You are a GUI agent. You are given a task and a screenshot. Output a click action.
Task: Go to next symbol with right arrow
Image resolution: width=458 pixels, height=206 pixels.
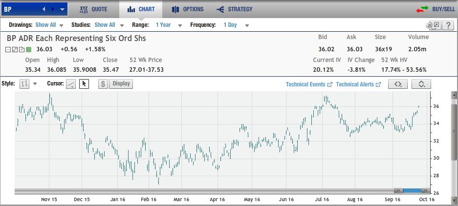pyautogui.click(x=53, y=9)
